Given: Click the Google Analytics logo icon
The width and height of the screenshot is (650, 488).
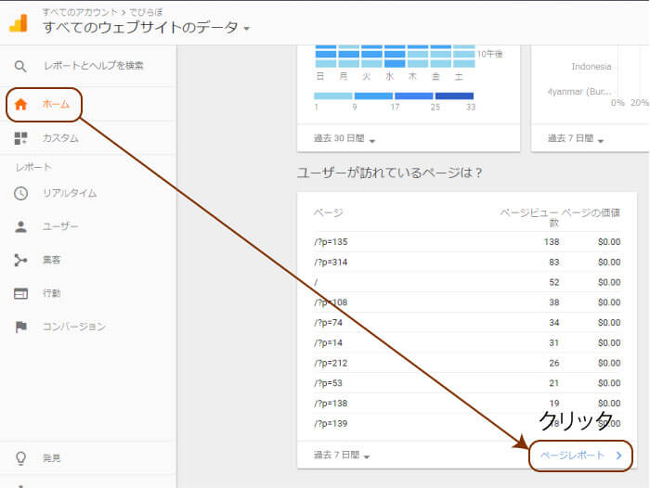Looking at the screenshot, I should (19, 23).
